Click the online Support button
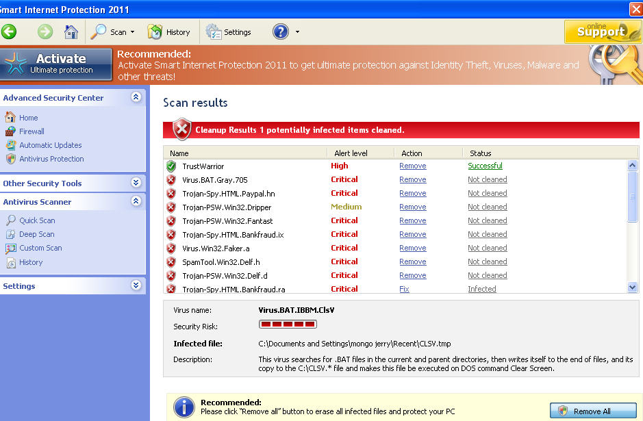This screenshot has height=421, width=643. coord(602,31)
